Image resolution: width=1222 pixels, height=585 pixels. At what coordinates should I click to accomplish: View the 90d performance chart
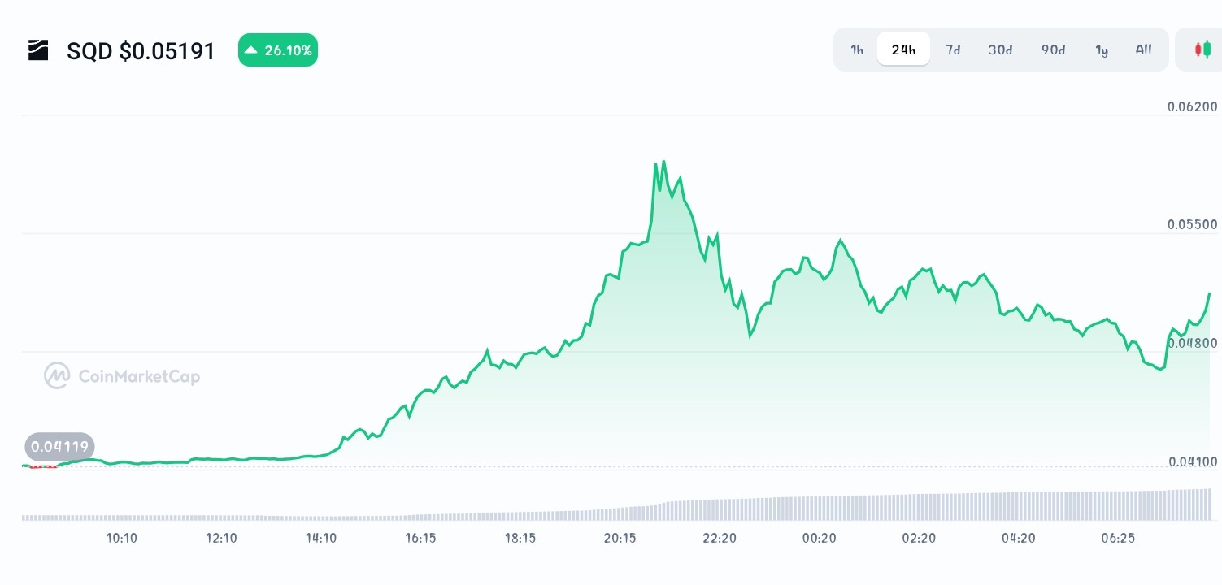1053,50
